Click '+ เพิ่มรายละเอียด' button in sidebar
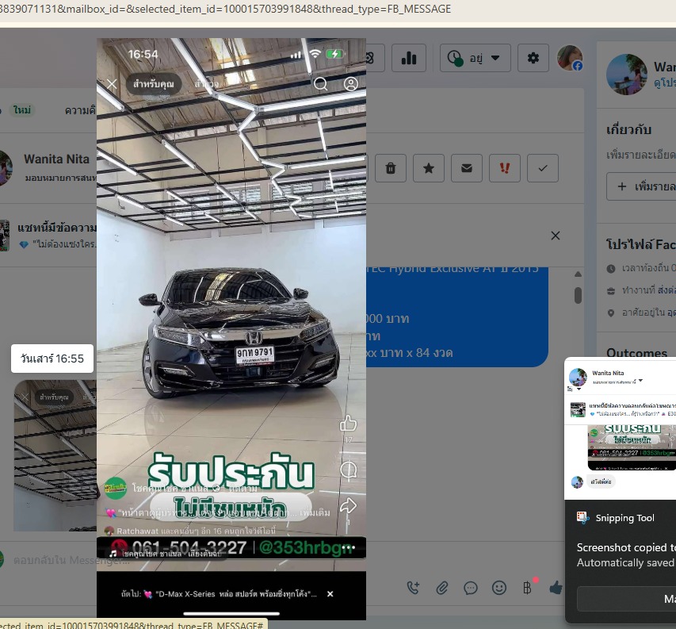 (642, 186)
